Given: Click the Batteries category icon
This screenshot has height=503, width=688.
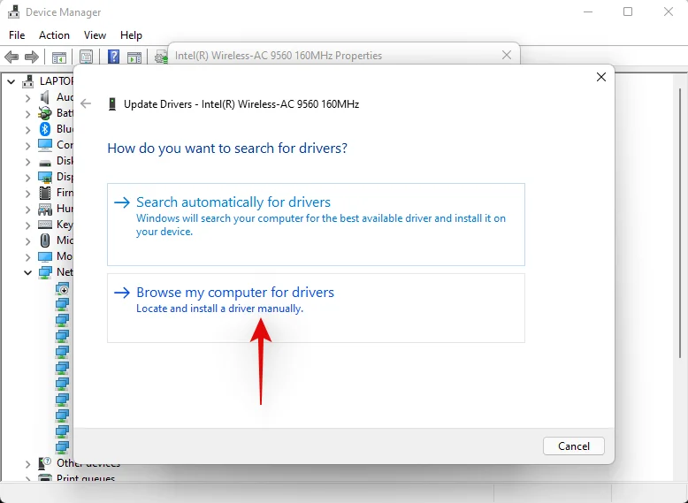Looking at the screenshot, I should tap(45, 113).
